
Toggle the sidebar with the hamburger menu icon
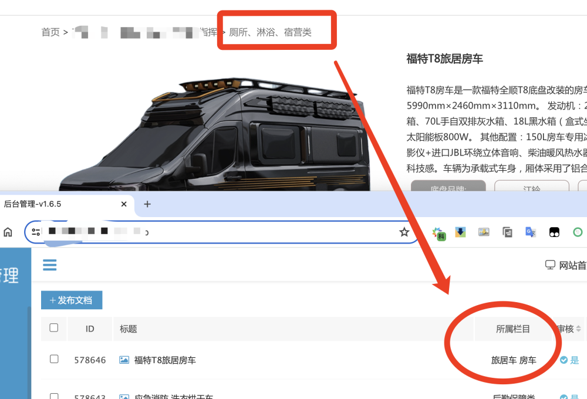click(50, 265)
